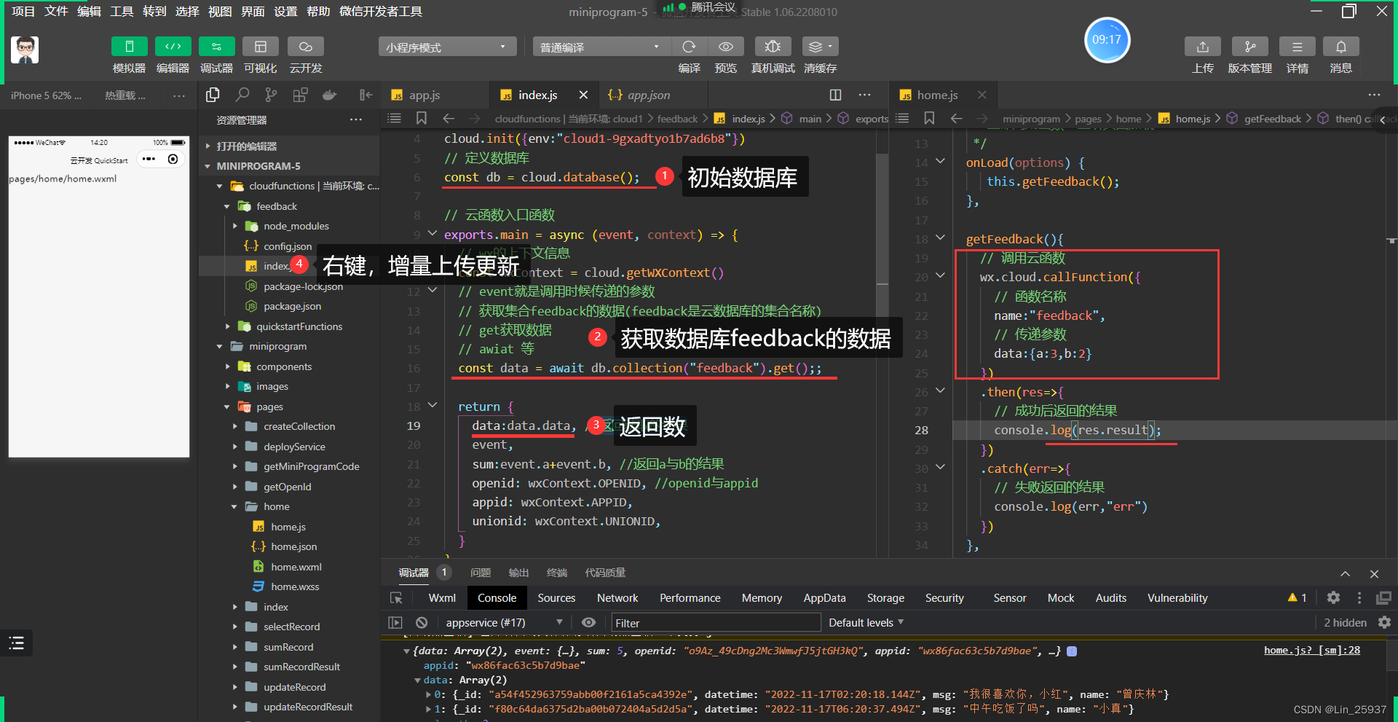This screenshot has height=722, width=1398.
Task: Toggle the simulator (模拟器) panel button
Action: pyautogui.click(x=130, y=47)
